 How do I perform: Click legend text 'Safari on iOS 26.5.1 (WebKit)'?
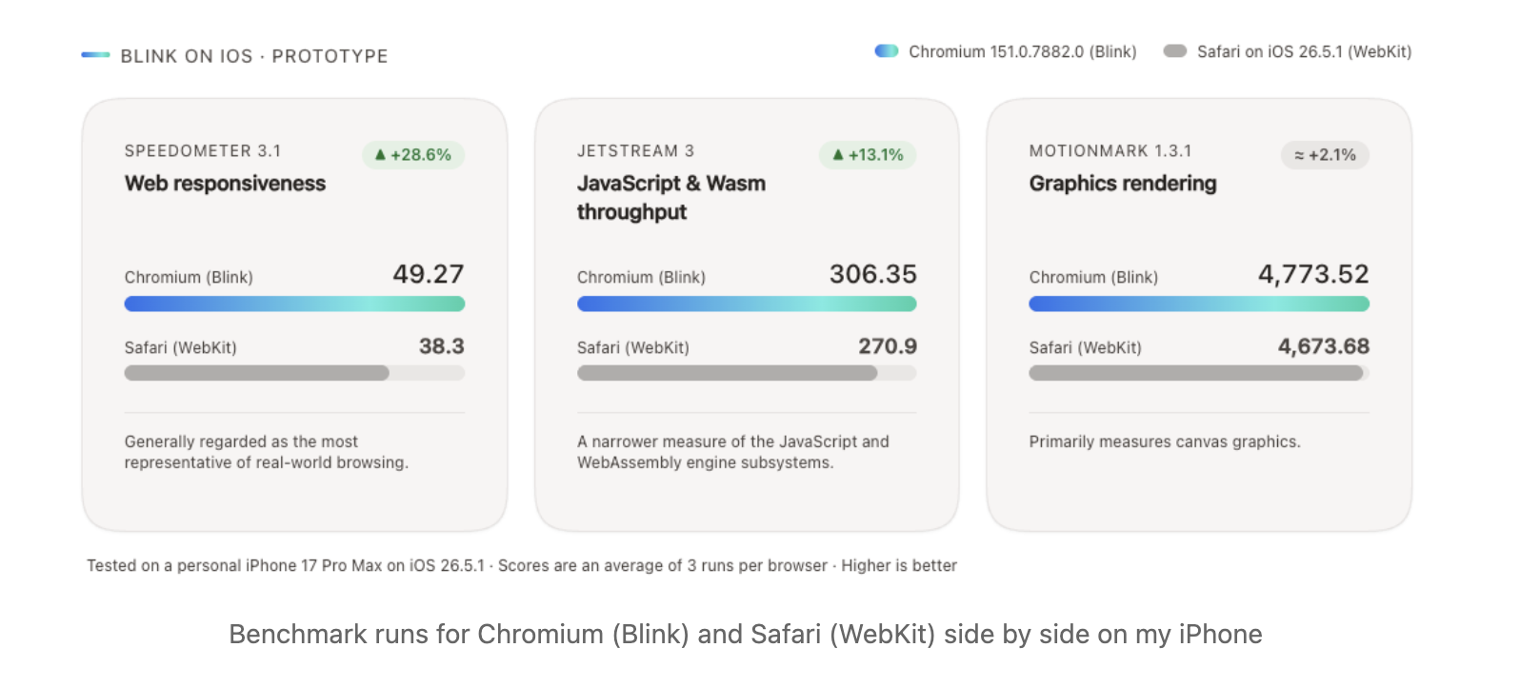[x=1304, y=51]
